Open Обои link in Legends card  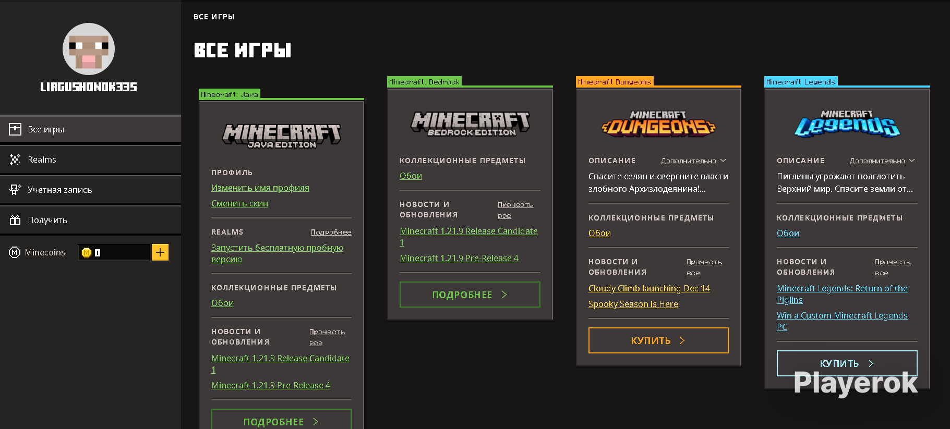click(788, 234)
